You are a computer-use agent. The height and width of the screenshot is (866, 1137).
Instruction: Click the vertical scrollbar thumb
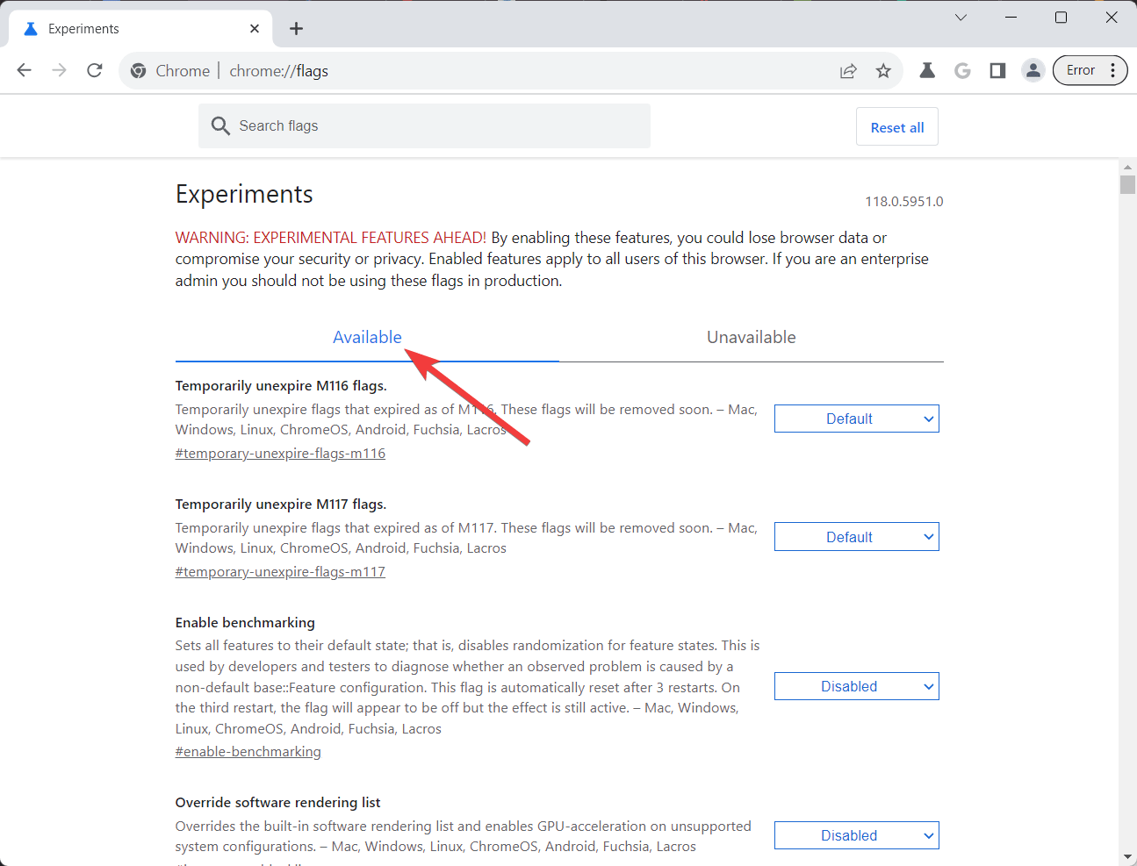(1128, 184)
